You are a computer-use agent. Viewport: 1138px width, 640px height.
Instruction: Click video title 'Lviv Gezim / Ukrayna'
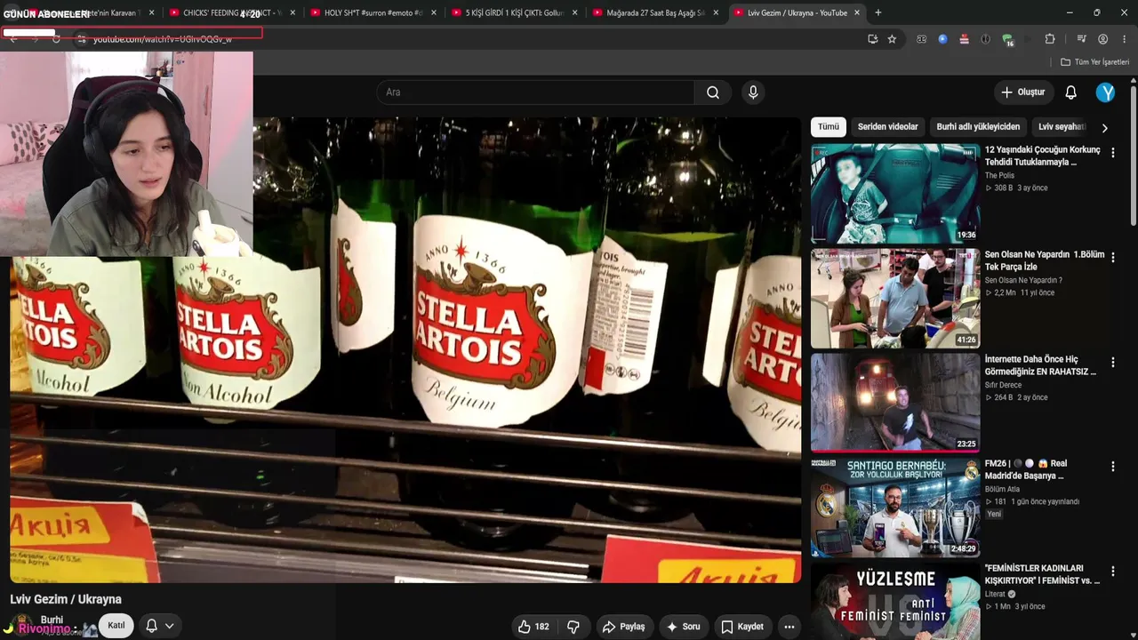tap(66, 599)
